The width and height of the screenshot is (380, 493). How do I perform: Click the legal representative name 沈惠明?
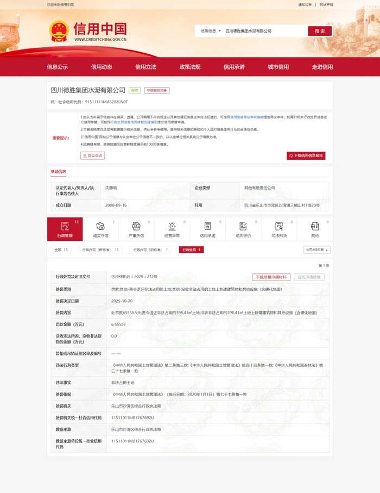click(111, 188)
